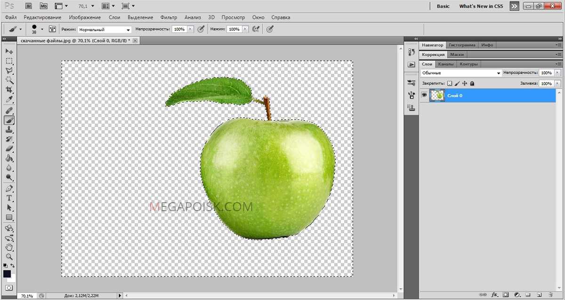The height and width of the screenshot is (300, 565).
Task: Hide layer Слой 0 using eye icon
Action: [x=424, y=95]
